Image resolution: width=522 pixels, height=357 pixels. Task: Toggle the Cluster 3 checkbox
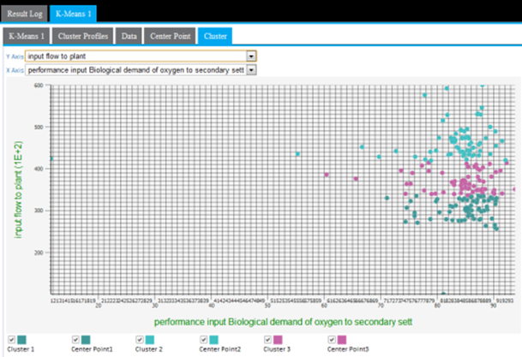(x=267, y=339)
